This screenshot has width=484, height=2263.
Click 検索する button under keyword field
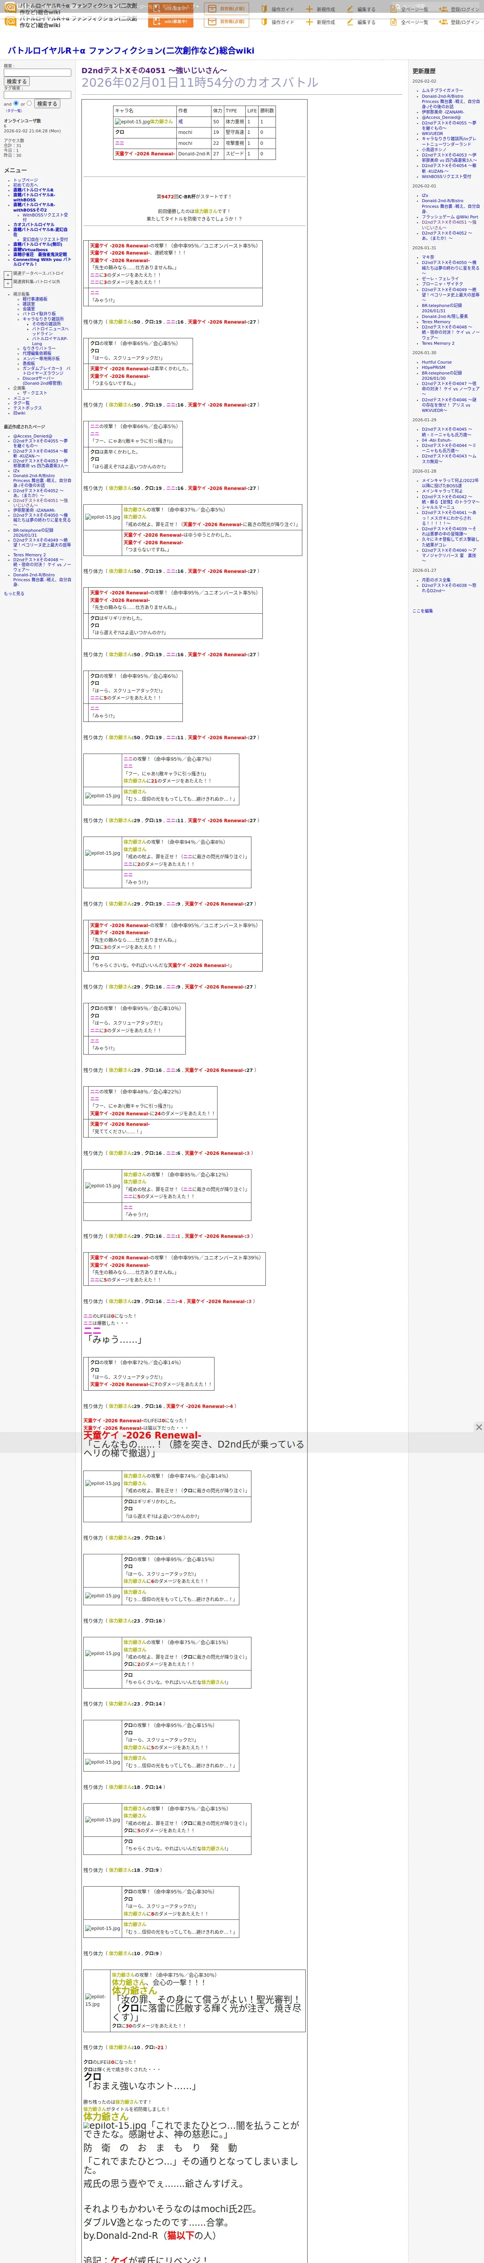[x=17, y=82]
